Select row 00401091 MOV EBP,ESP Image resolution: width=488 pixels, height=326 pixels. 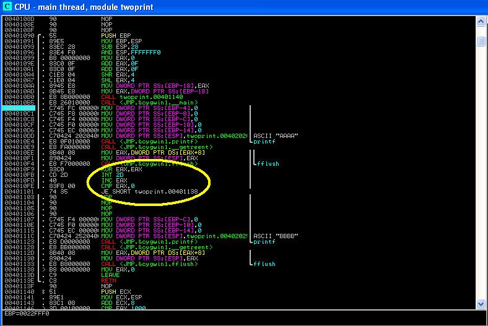point(239,41)
